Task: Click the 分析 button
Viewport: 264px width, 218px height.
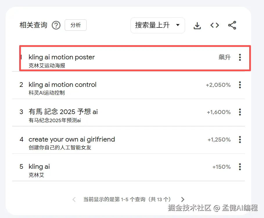Action: (x=76, y=25)
